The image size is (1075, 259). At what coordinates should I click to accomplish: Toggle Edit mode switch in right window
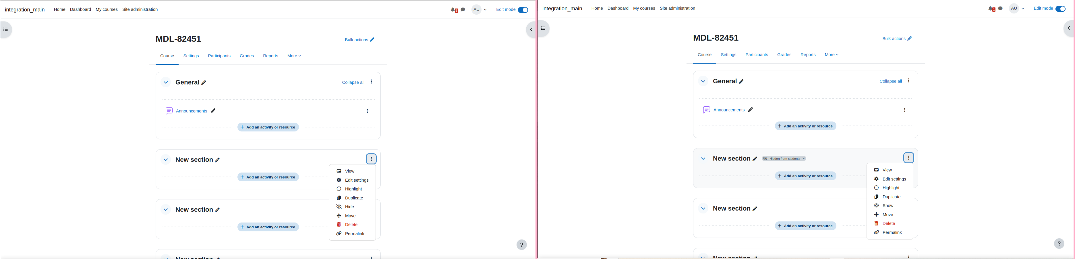(x=1060, y=9)
